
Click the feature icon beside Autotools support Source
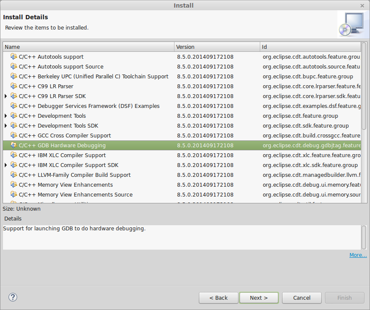[x=14, y=66]
